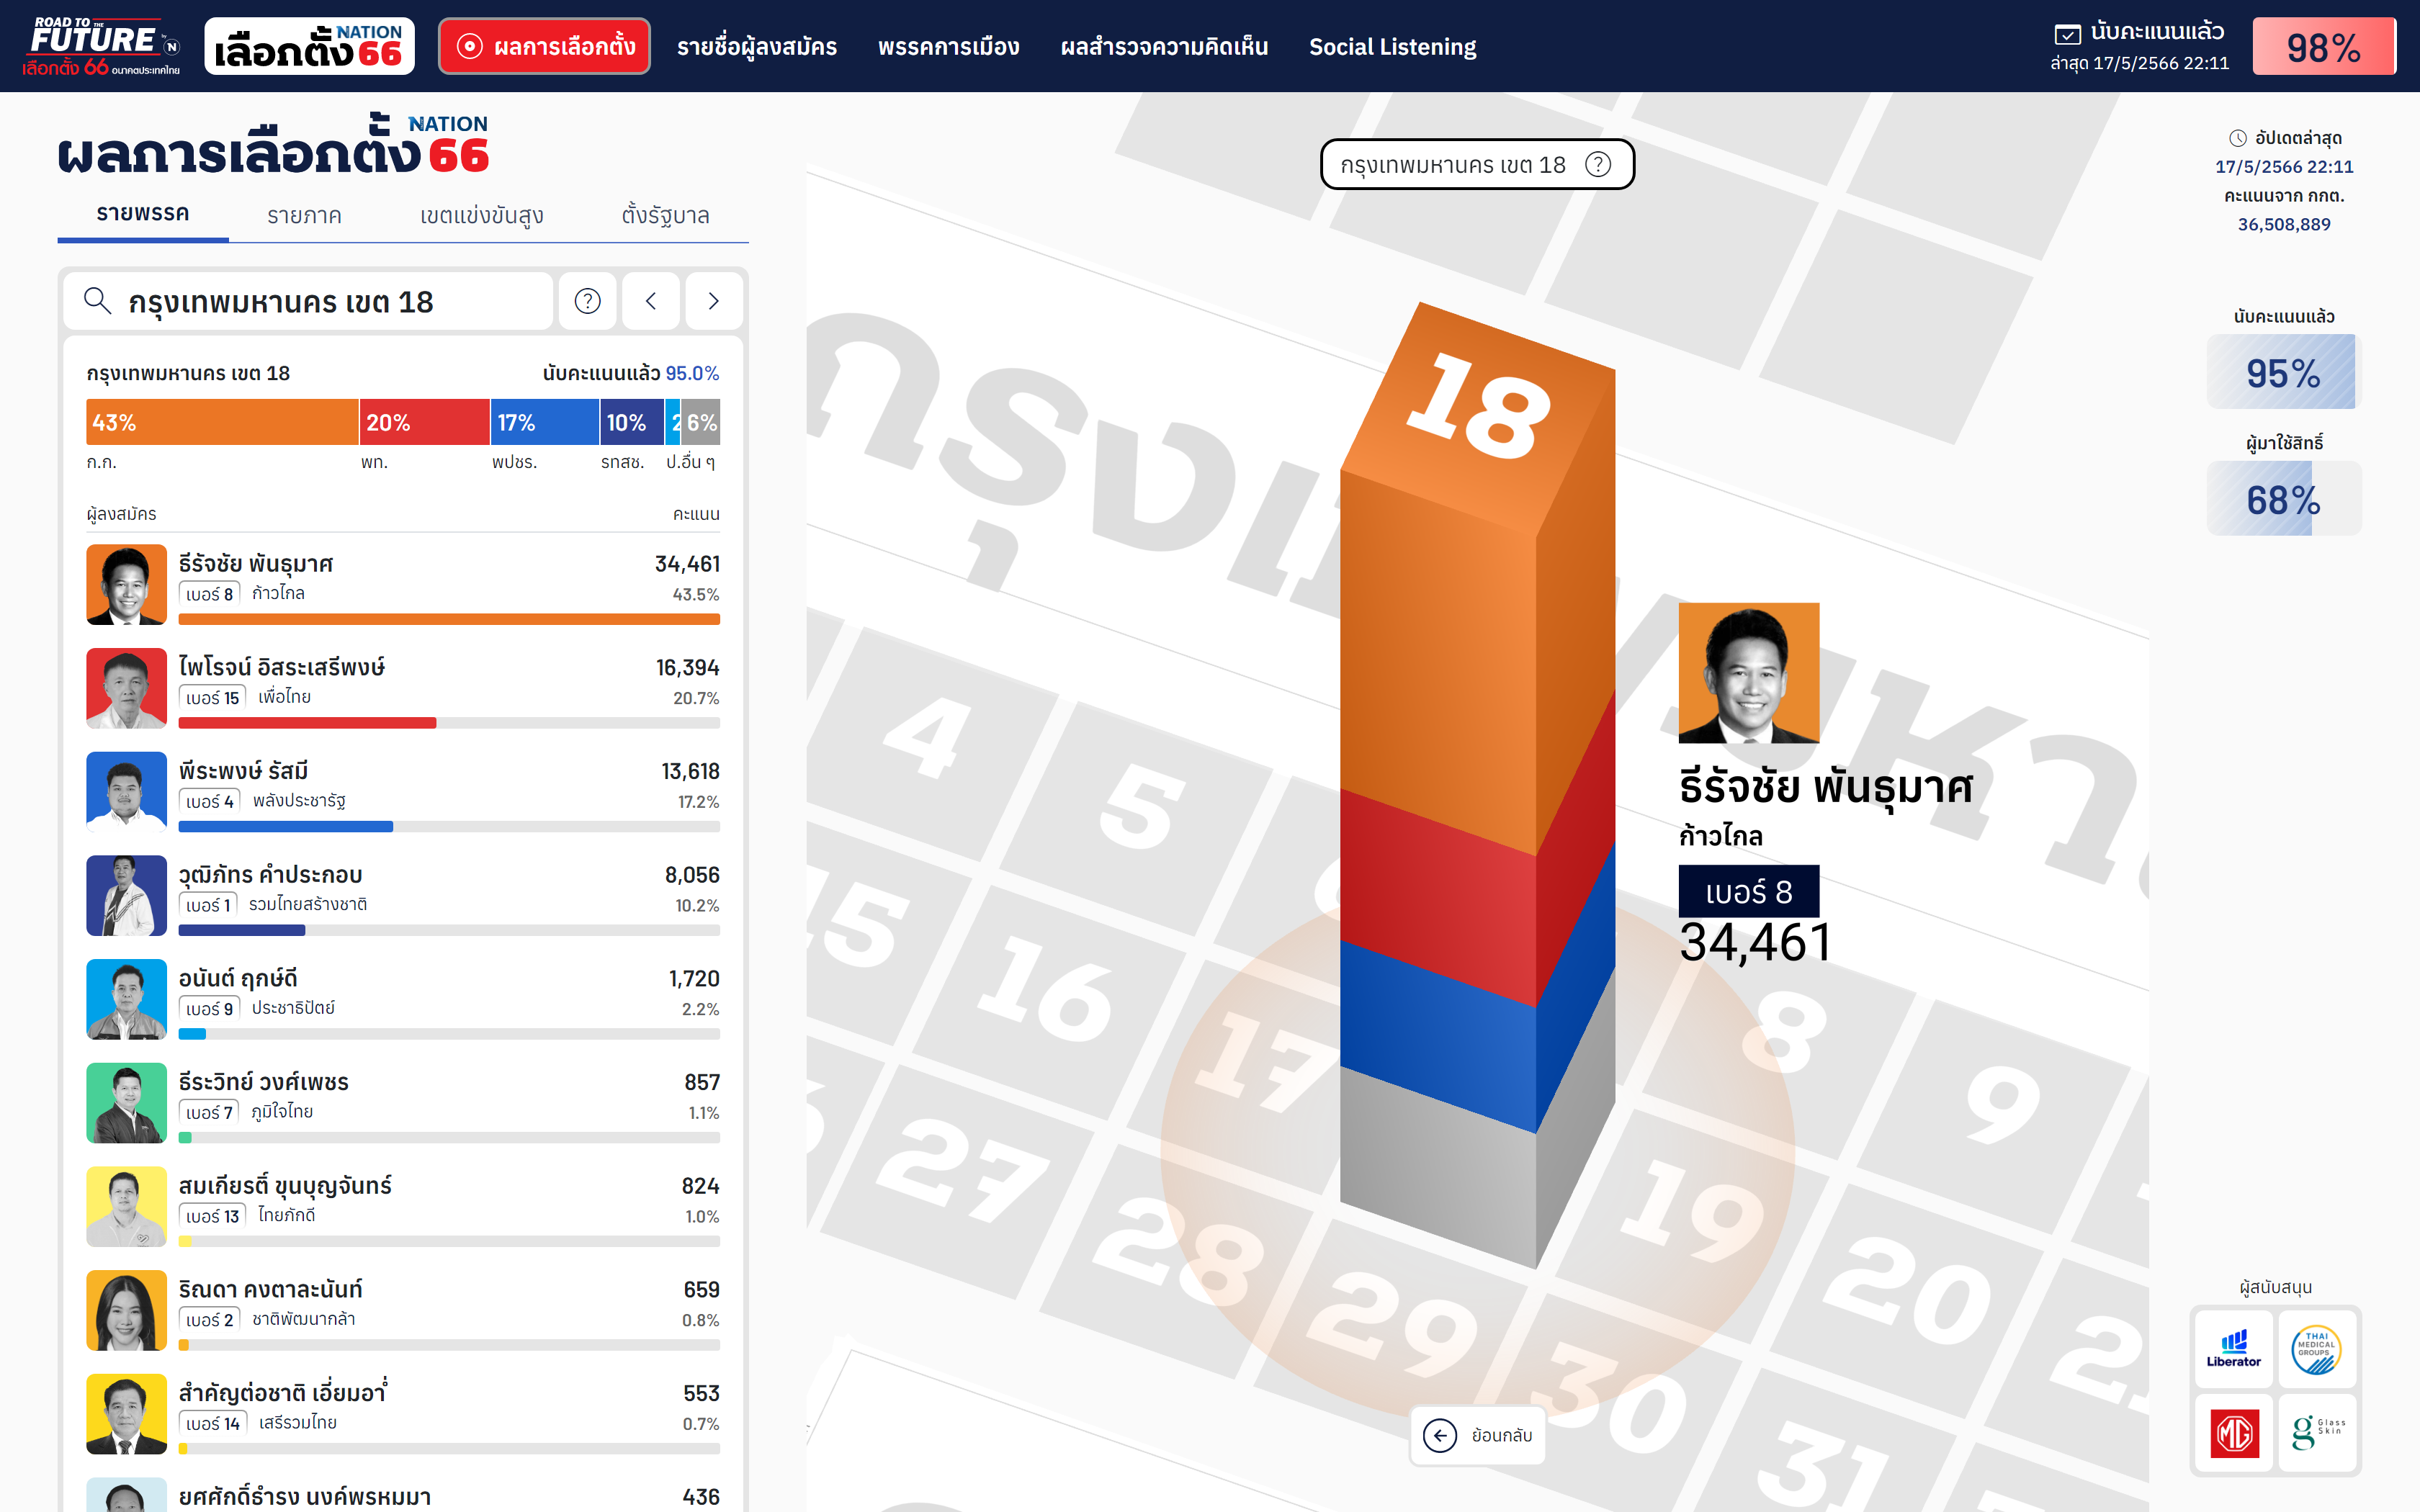Open the Liberator sponsor logo
This screenshot has height=1512, width=2420.
[x=2233, y=1349]
